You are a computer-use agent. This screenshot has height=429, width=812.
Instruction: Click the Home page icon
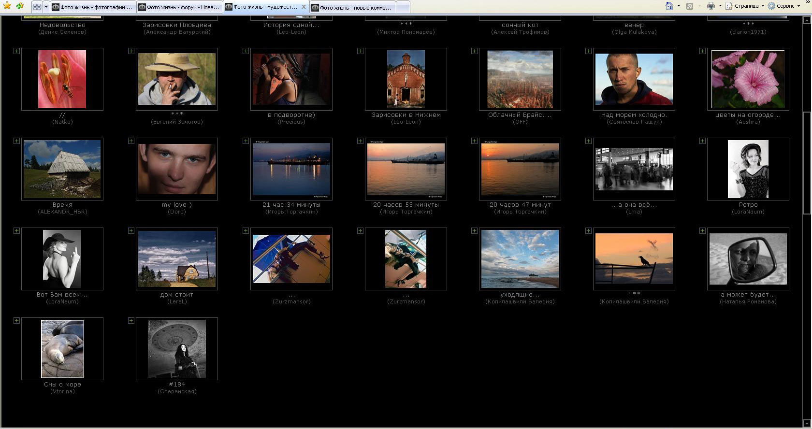(x=669, y=6)
